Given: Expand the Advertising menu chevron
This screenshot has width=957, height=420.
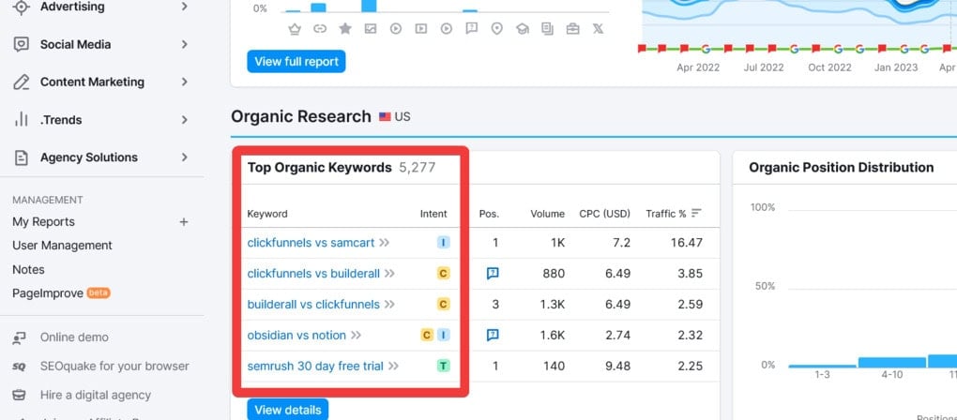Looking at the screenshot, I should tap(184, 7).
